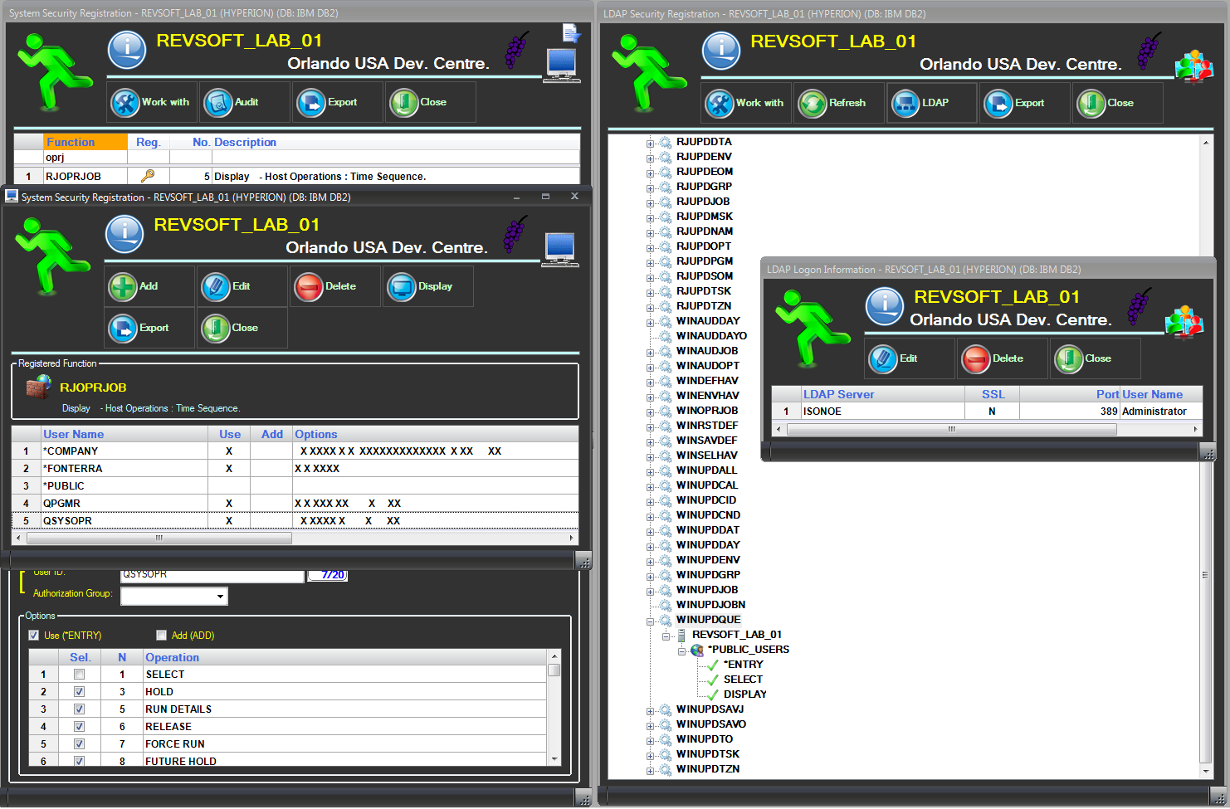
Task: Click Display button in registered function window
Action: (x=403, y=287)
